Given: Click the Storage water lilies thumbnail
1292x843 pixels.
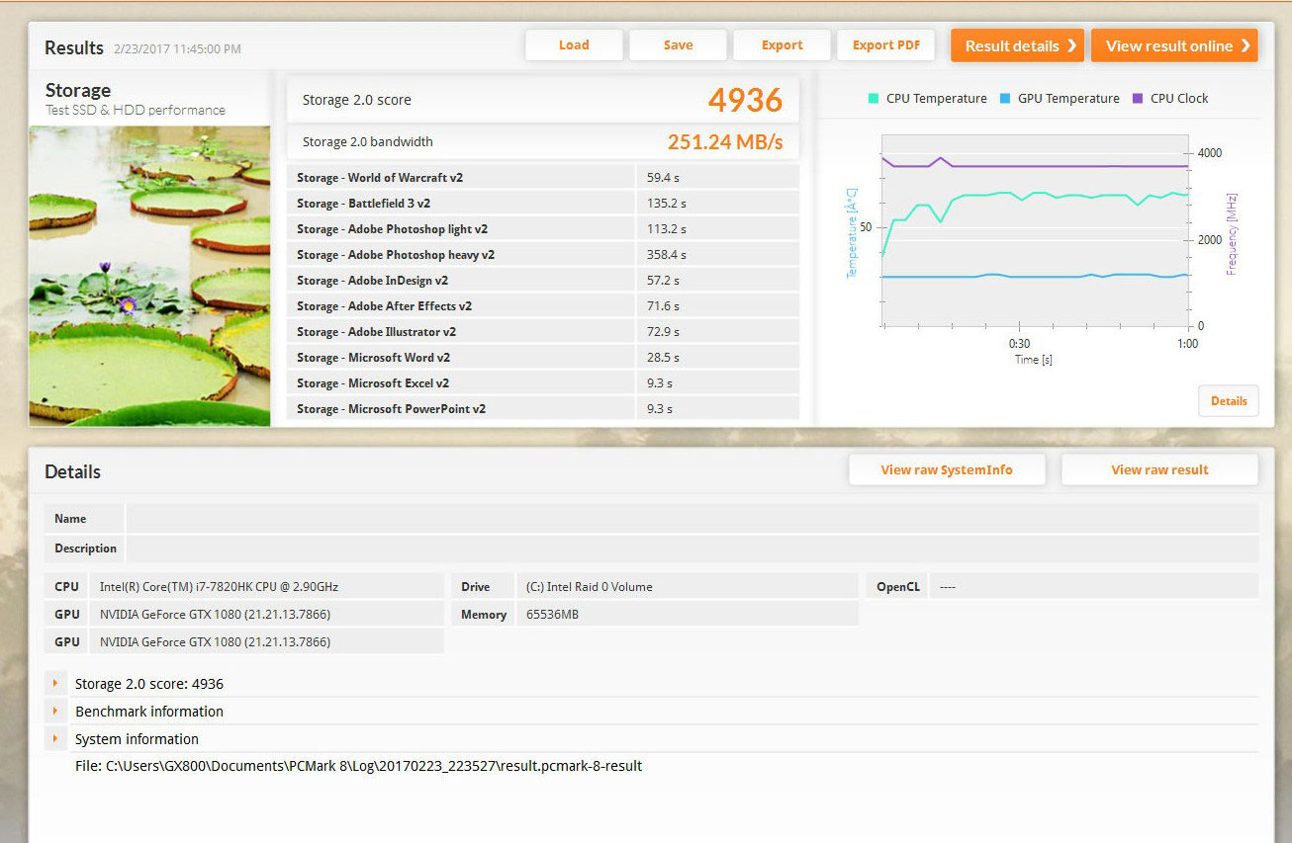Looking at the screenshot, I should coord(149,276).
